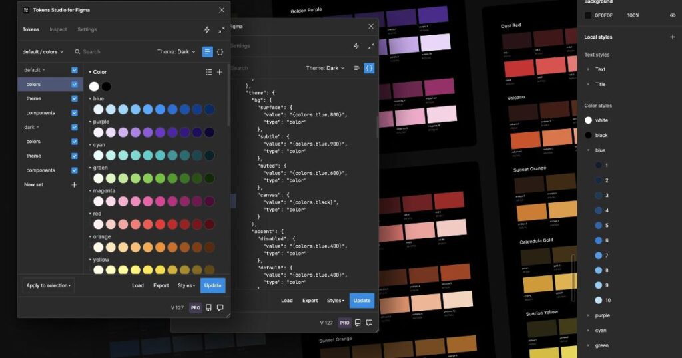
Task: Open the chat feedback icon in front plugin footer
Action: point(220,307)
